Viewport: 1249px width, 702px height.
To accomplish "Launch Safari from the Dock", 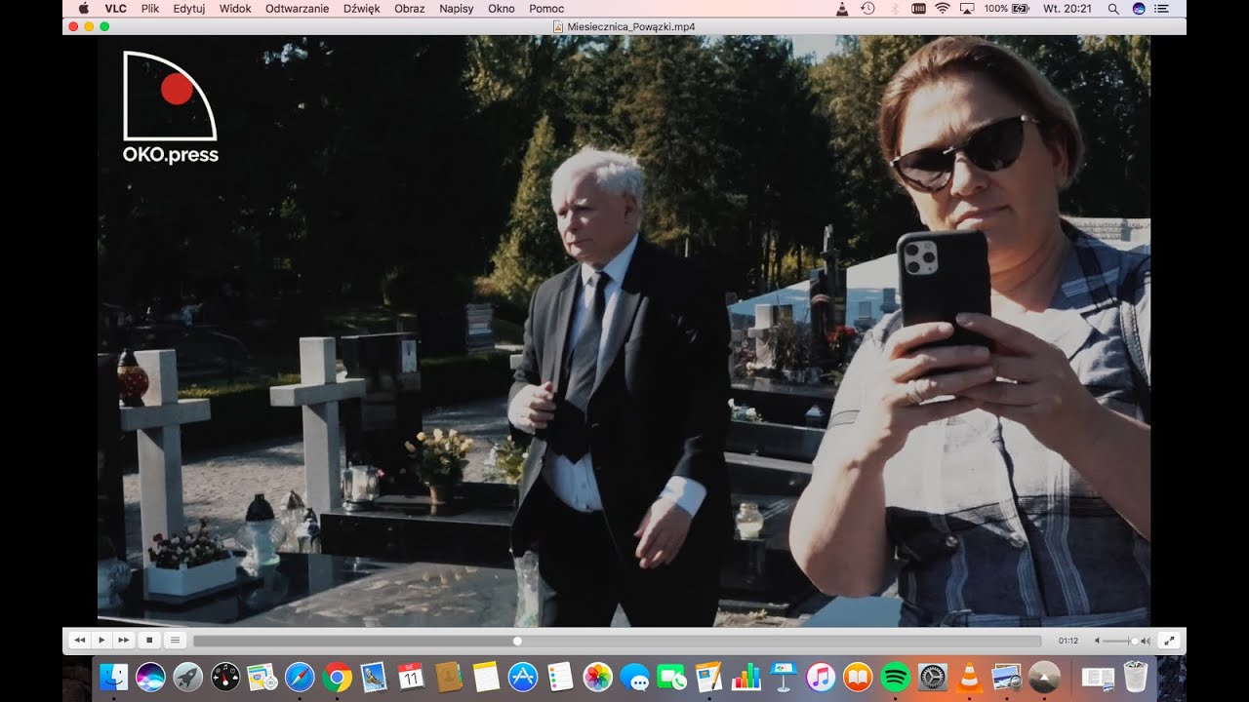I will click(x=300, y=677).
